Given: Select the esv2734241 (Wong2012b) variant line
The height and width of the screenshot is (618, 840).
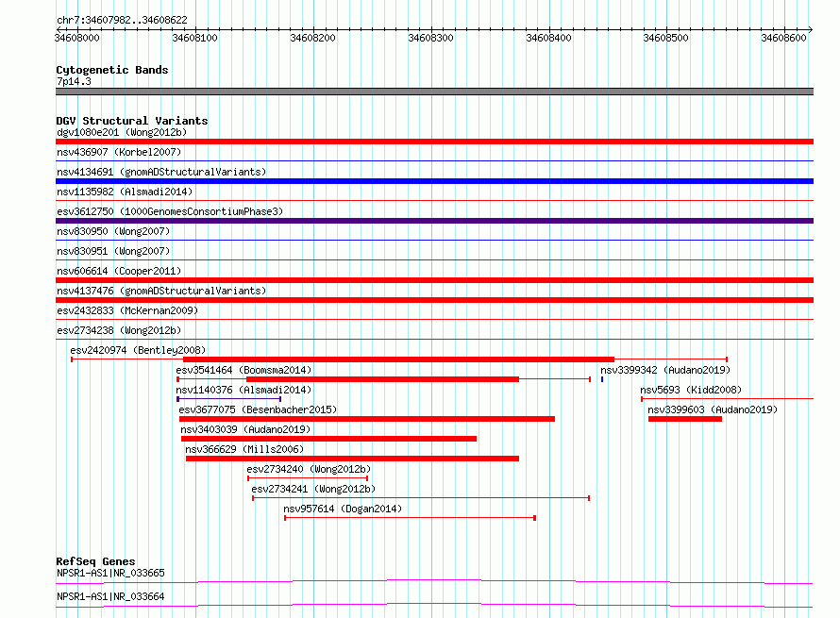Looking at the screenshot, I should (x=421, y=498).
